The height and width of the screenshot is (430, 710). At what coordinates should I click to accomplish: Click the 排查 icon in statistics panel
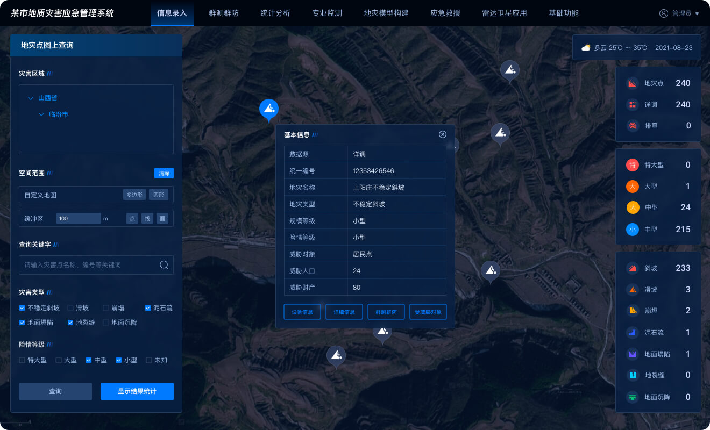633,126
